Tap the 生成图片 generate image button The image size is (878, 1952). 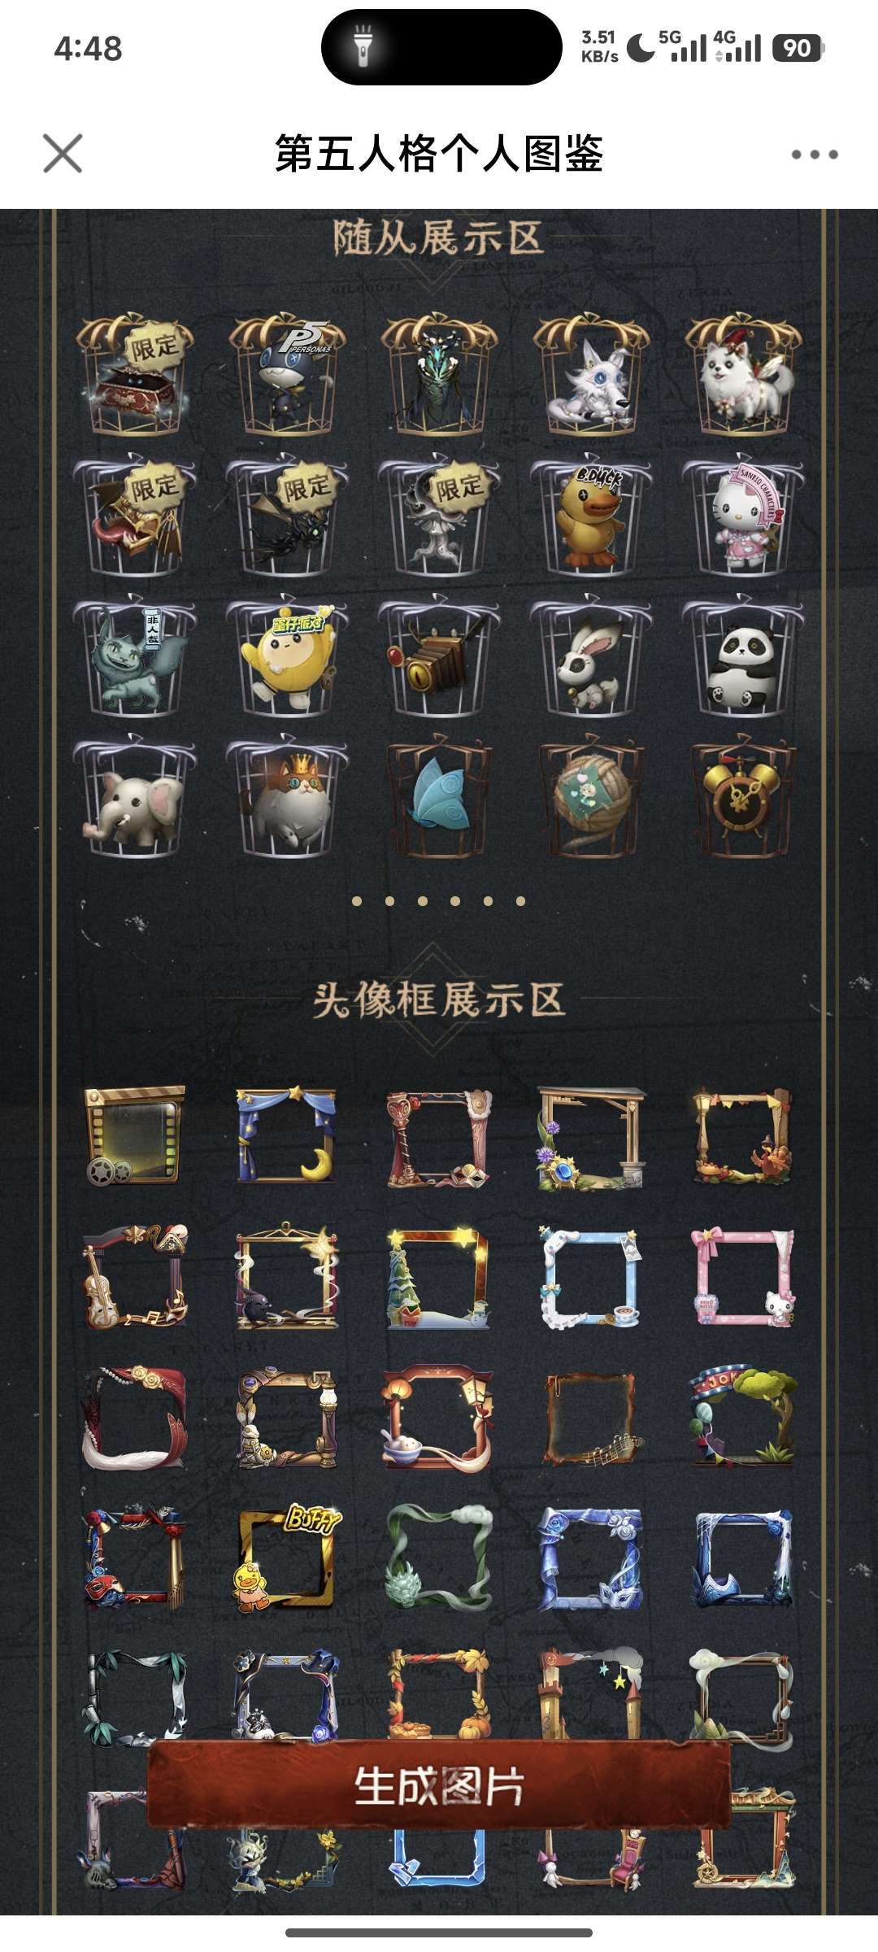439,1786
